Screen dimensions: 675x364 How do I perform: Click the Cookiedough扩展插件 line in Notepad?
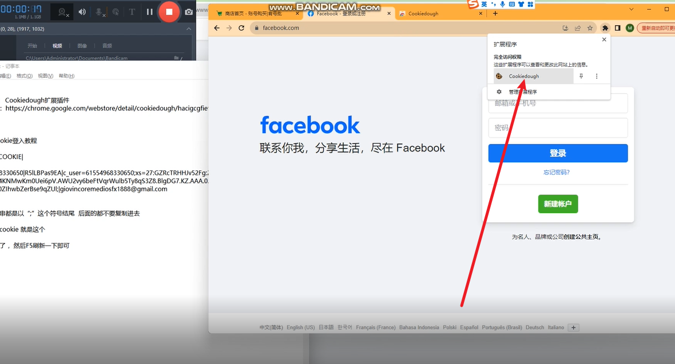coord(37,100)
